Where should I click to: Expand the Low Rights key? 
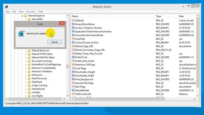[26, 96]
